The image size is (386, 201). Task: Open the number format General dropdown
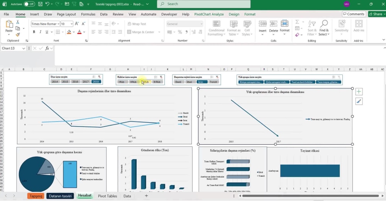tap(201, 24)
